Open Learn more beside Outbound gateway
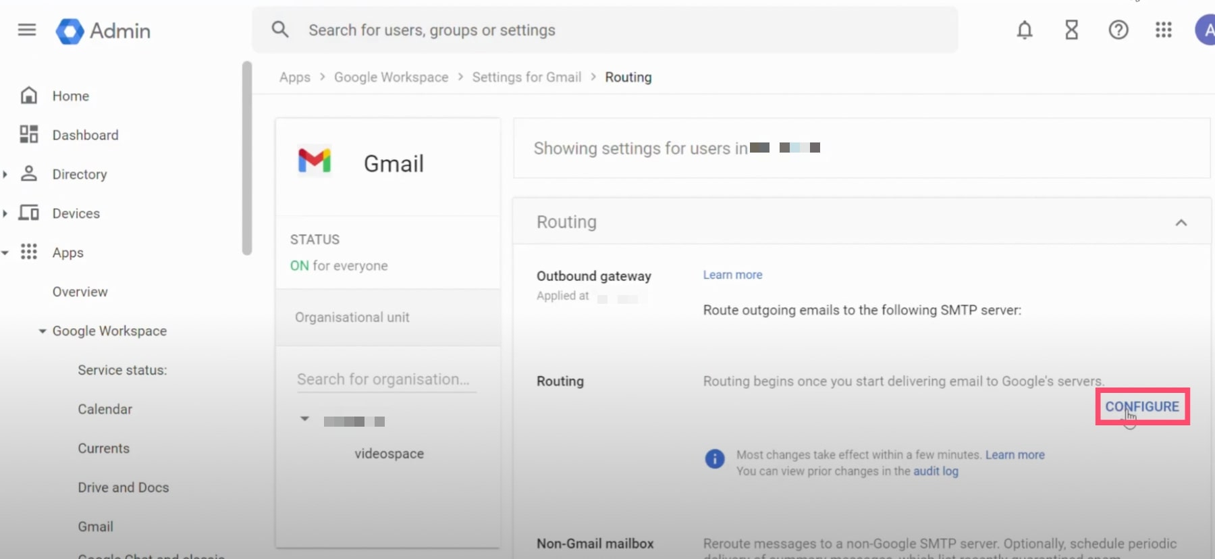The height and width of the screenshot is (559, 1215). (732, 275)
